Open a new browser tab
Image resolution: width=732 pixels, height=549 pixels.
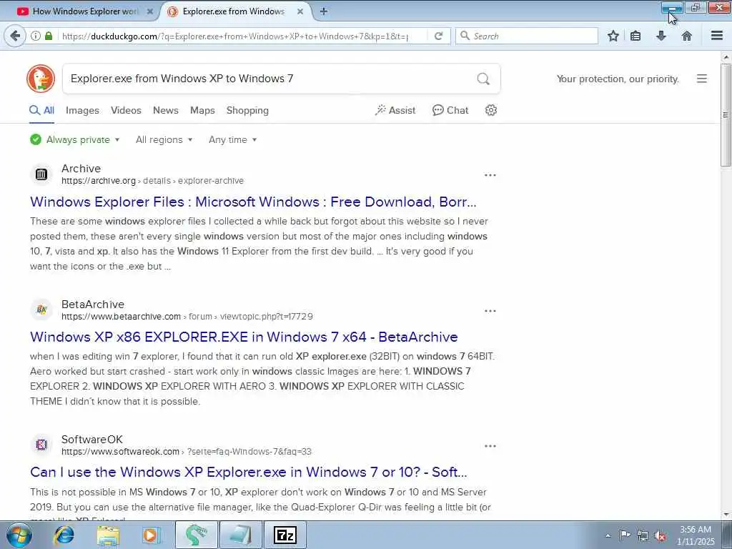(324, 11)
